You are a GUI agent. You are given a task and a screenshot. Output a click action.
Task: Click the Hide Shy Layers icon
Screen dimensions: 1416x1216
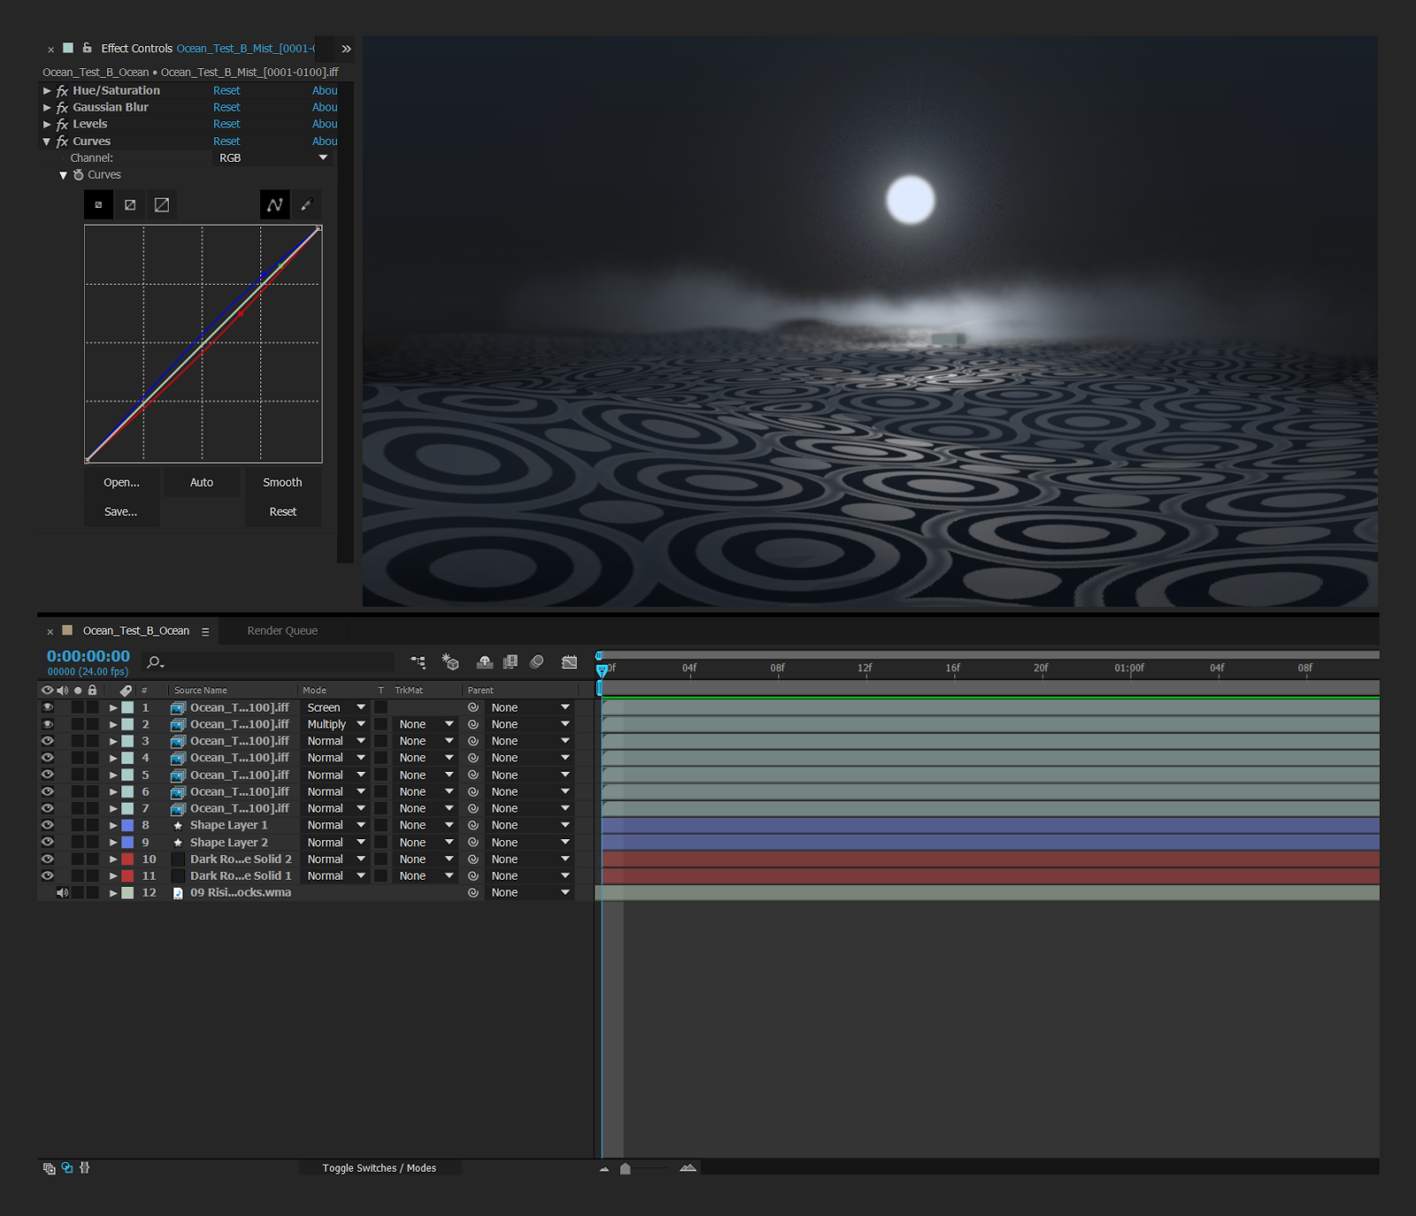coord(484,661)
